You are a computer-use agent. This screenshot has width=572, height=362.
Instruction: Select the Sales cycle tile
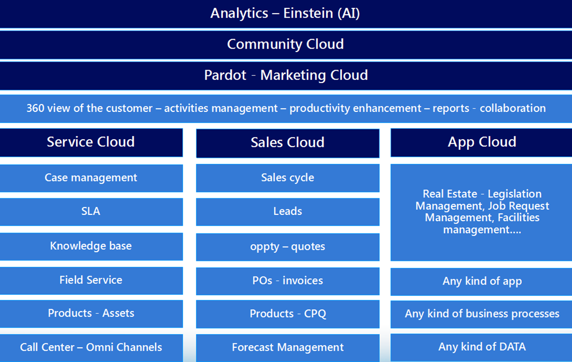(287, 178)
